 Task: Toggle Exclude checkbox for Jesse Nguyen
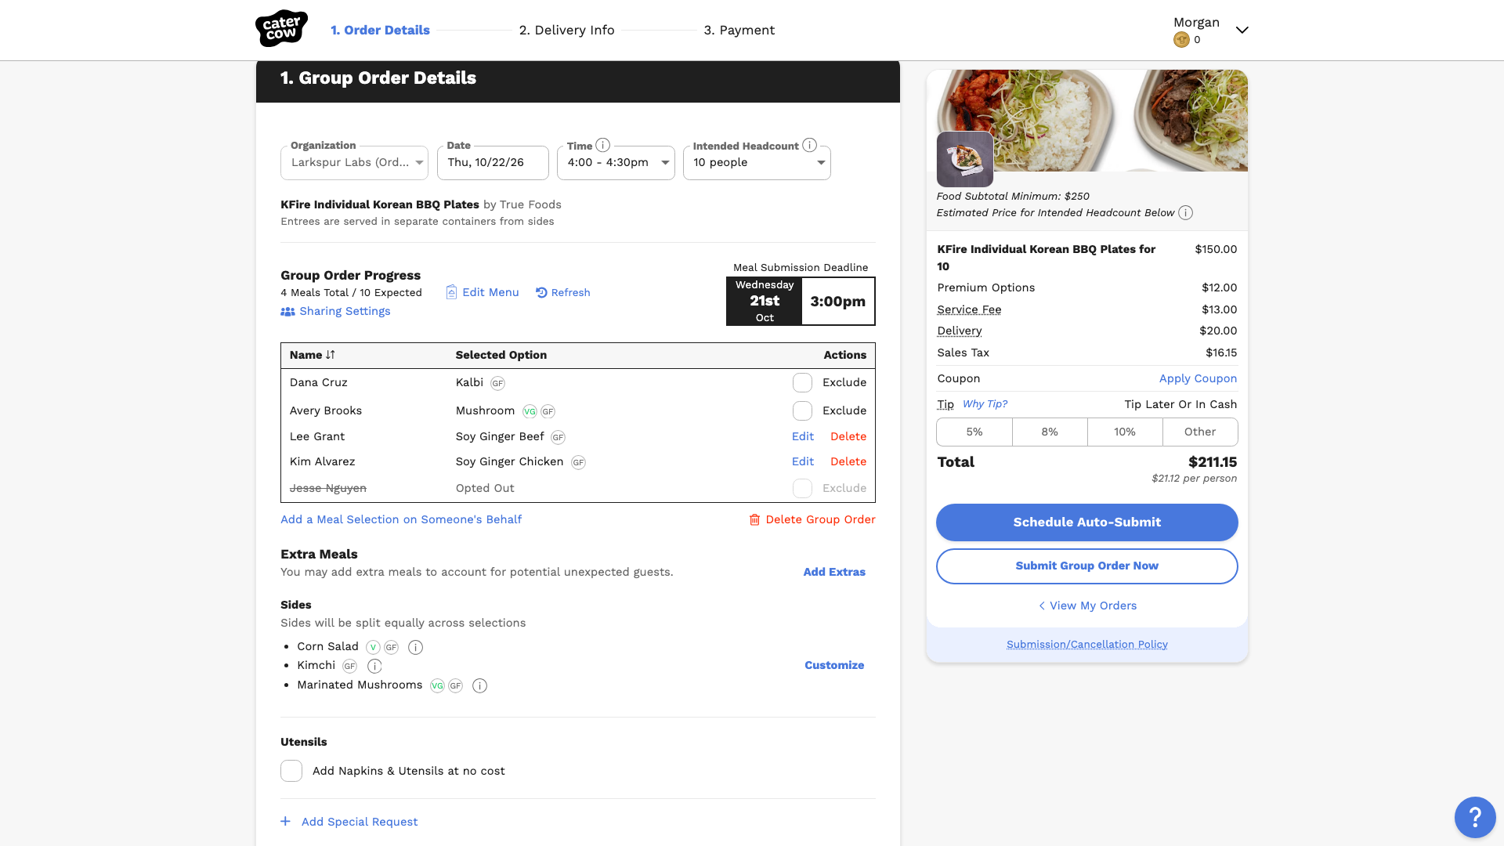(x=802, y=488)
